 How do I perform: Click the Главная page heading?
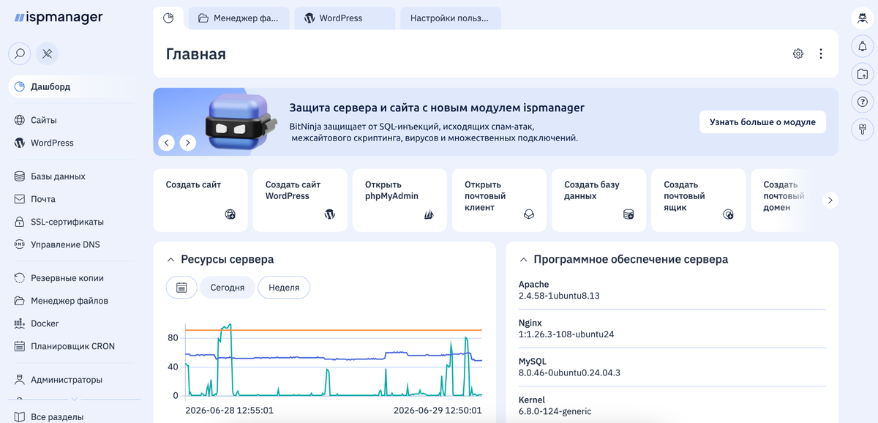click(x=196, y=54)
